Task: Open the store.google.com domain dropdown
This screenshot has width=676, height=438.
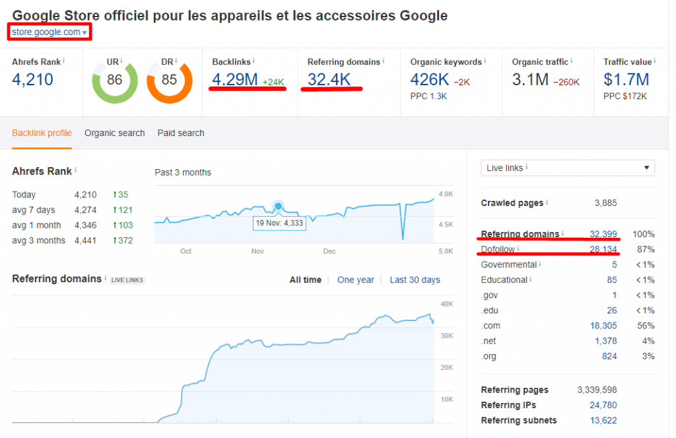Action: click(48, 31)
